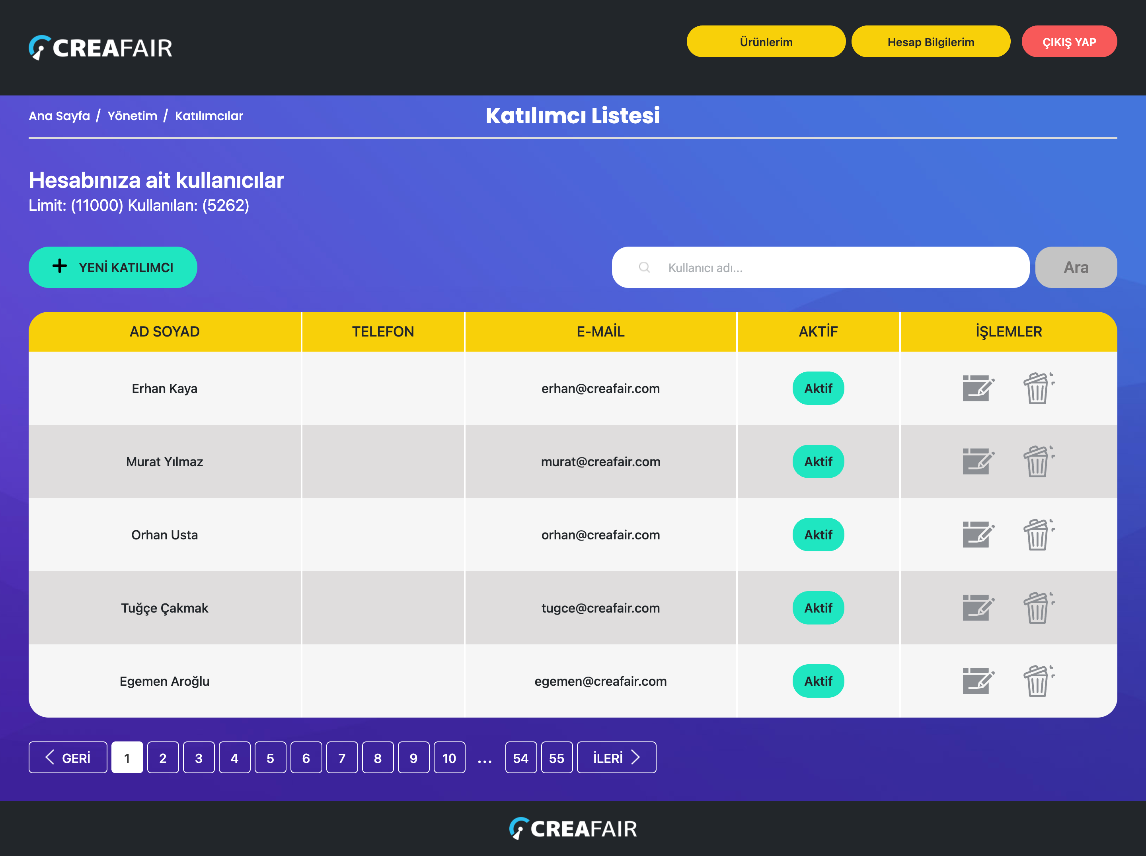Click the İŞLEMLER column header
1146x856 pixels.
[1008, 331]
